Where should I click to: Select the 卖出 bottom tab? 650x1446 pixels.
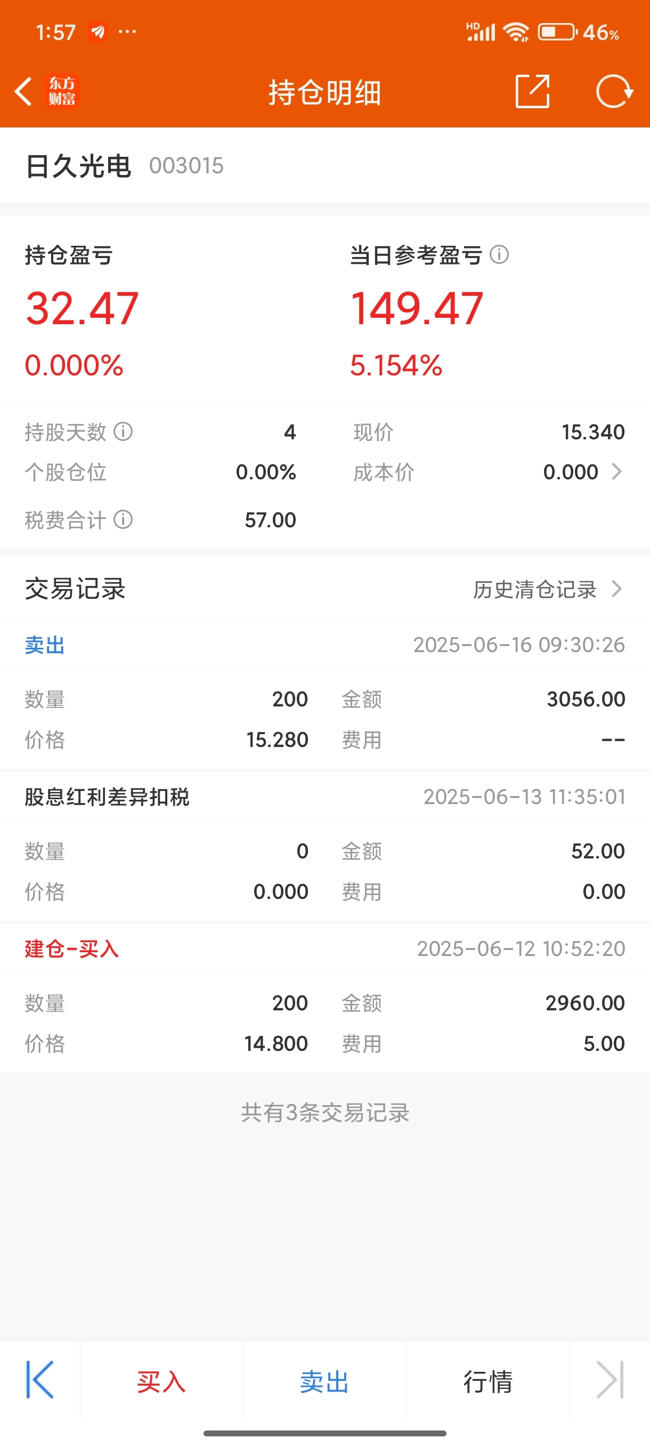(x=324, y=1381)
